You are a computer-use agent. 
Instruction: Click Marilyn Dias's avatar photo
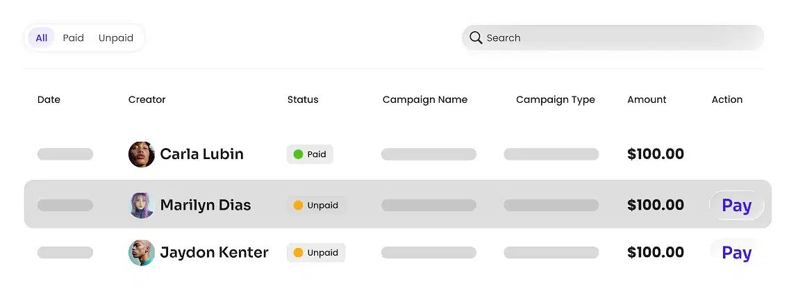pos(142,205)
